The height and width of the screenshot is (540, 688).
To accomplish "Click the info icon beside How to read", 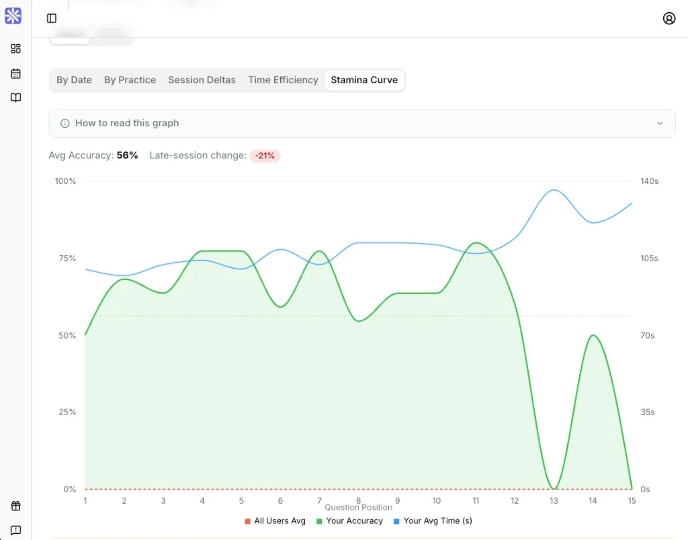I will [65, 124].
